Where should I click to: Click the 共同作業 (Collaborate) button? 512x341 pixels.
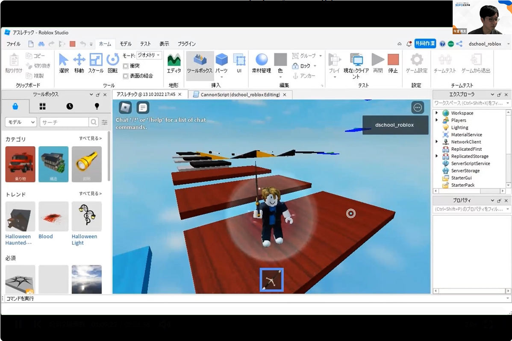point(425,44)
